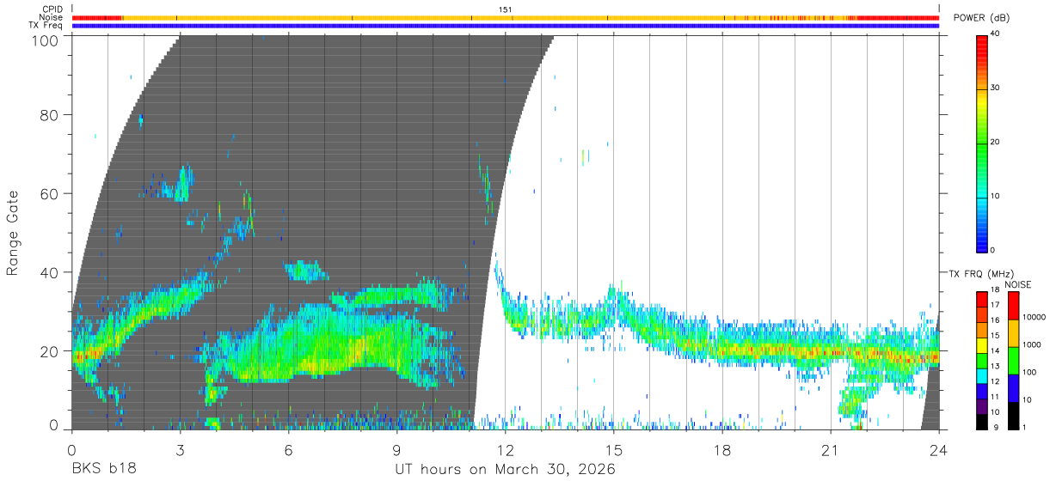This screenshot has width=1056, height=487.
Task: Click the Range Gate axis title
Action: (x=14, y=232)
